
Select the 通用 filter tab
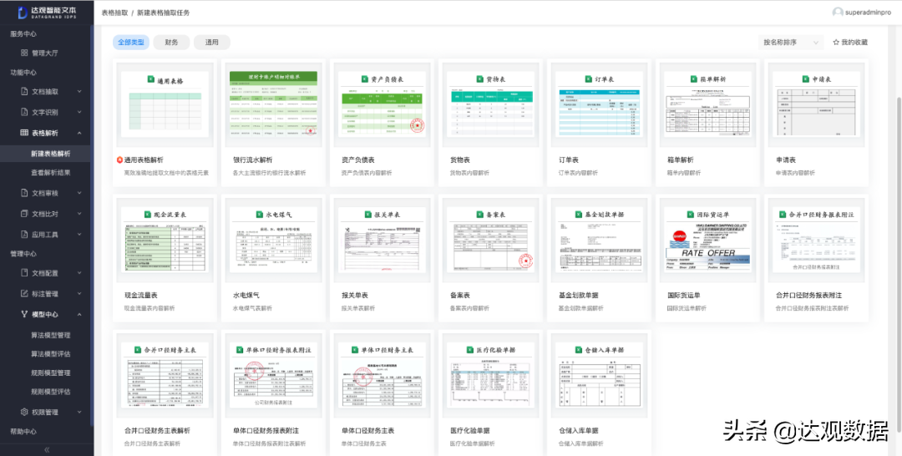click(x=211, y=42)
